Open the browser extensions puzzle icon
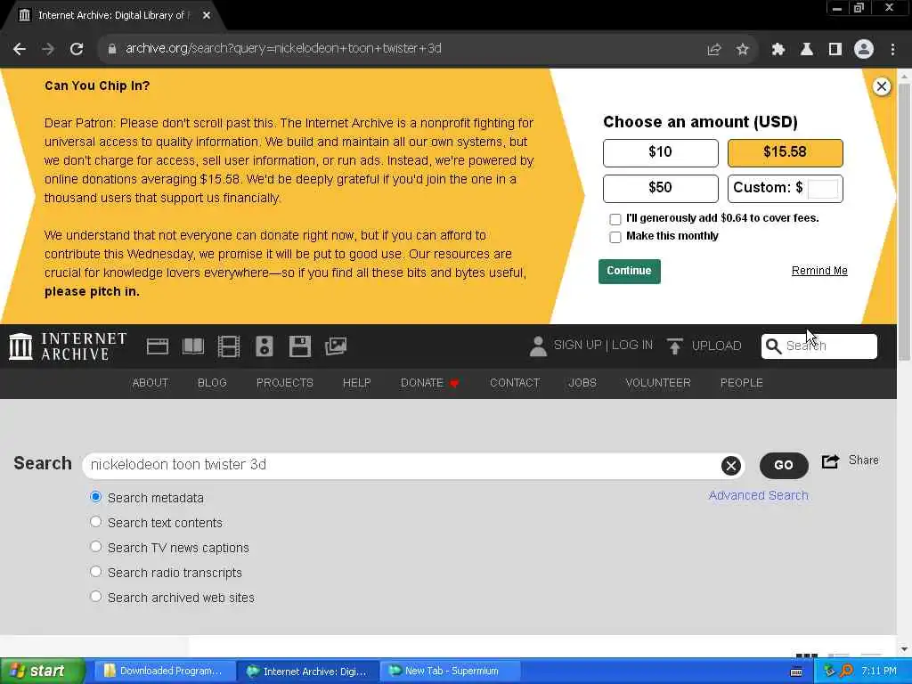Screen dimensions: 912x684 pyautogui.click(x=778, y=50)
